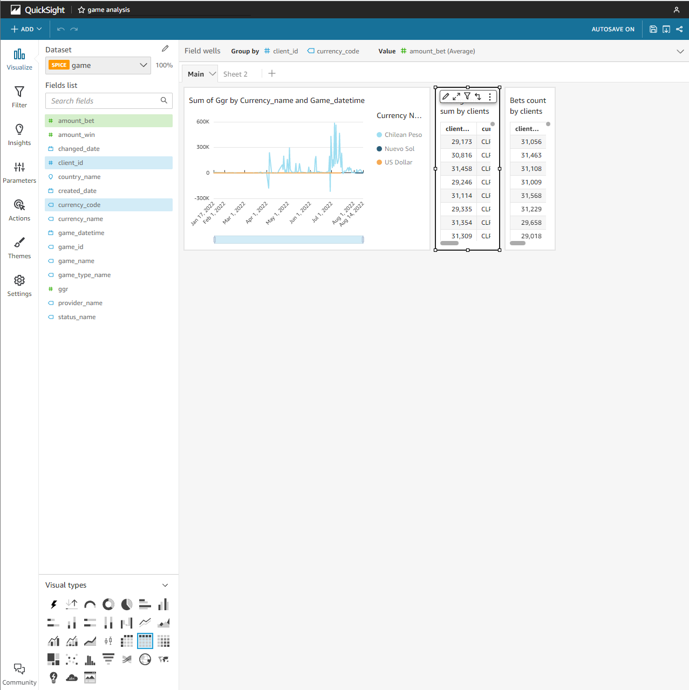Open the Insights sidebar panel
The image size is (689, 690).
click(x=19, y=135)
